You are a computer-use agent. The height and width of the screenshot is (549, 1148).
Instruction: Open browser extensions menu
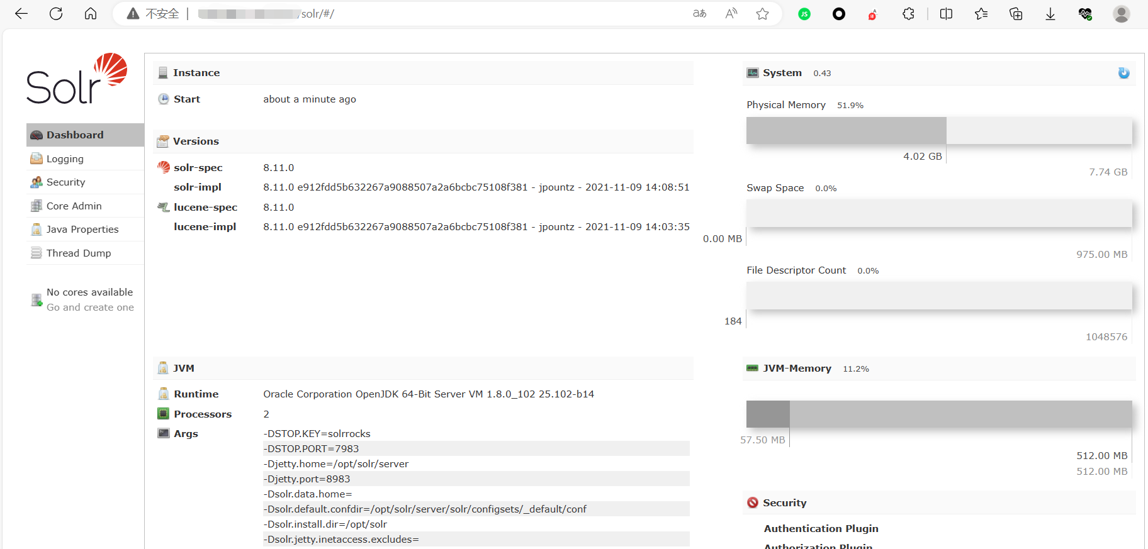coord(908,14)
